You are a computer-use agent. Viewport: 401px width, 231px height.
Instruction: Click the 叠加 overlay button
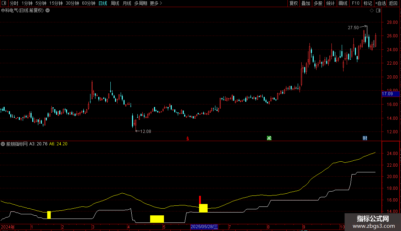click(306, 3)
